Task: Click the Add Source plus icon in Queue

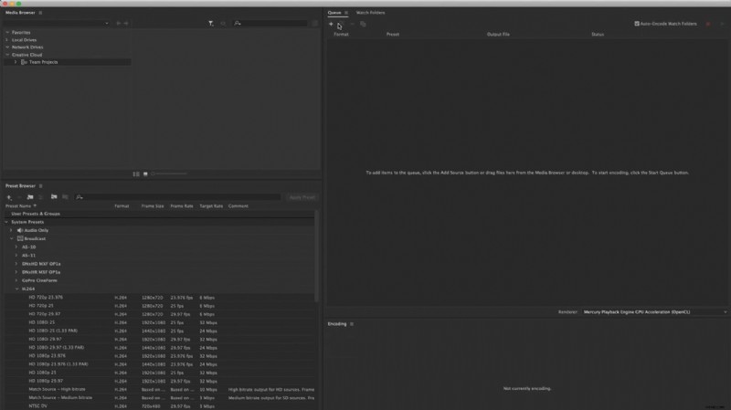Action: (331, 25)
